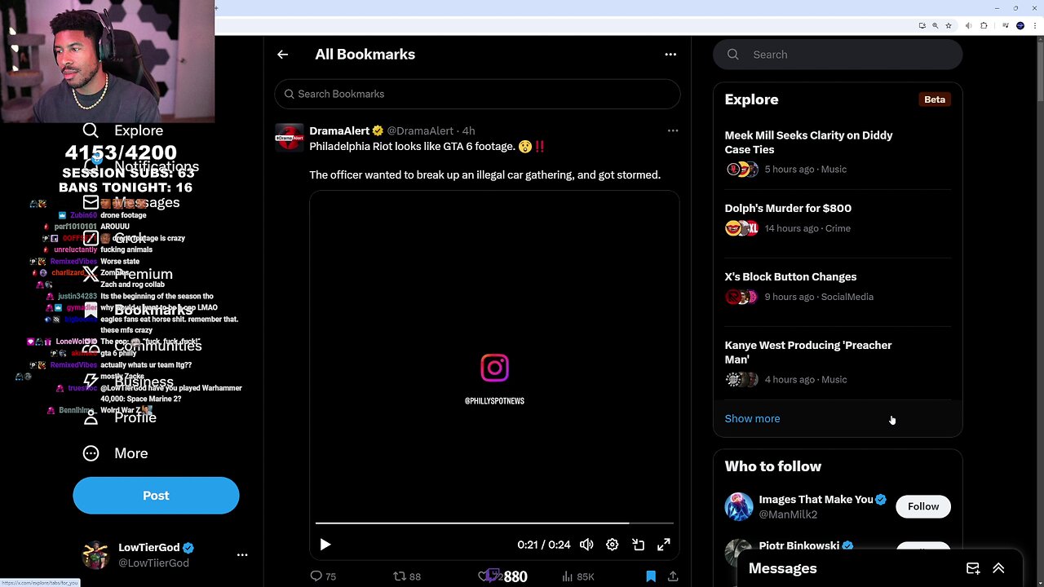Image resolution: width=1044 pixels, height=587 pixels.
Task: Remove bookmark from DramaAlert tweet
Action: coord(651,576)
